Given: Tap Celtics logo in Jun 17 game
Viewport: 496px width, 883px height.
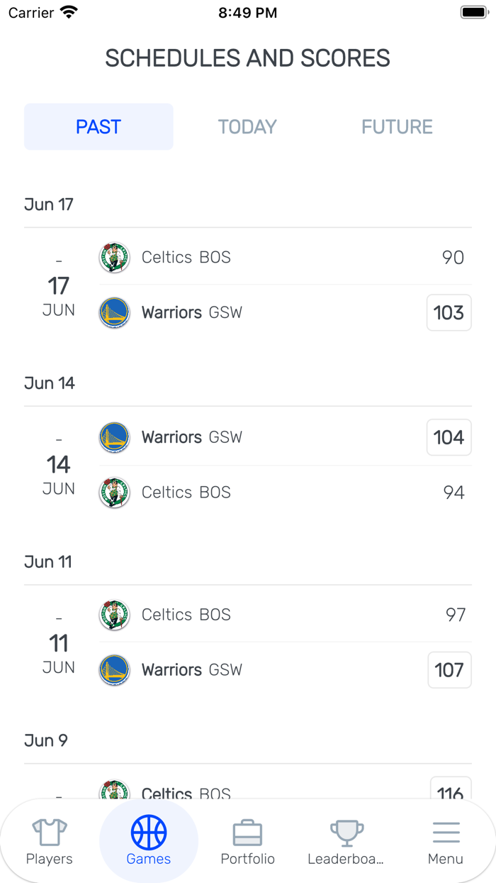Looking at the screenshot, I should pyautogui.click(x=114, y=258).
